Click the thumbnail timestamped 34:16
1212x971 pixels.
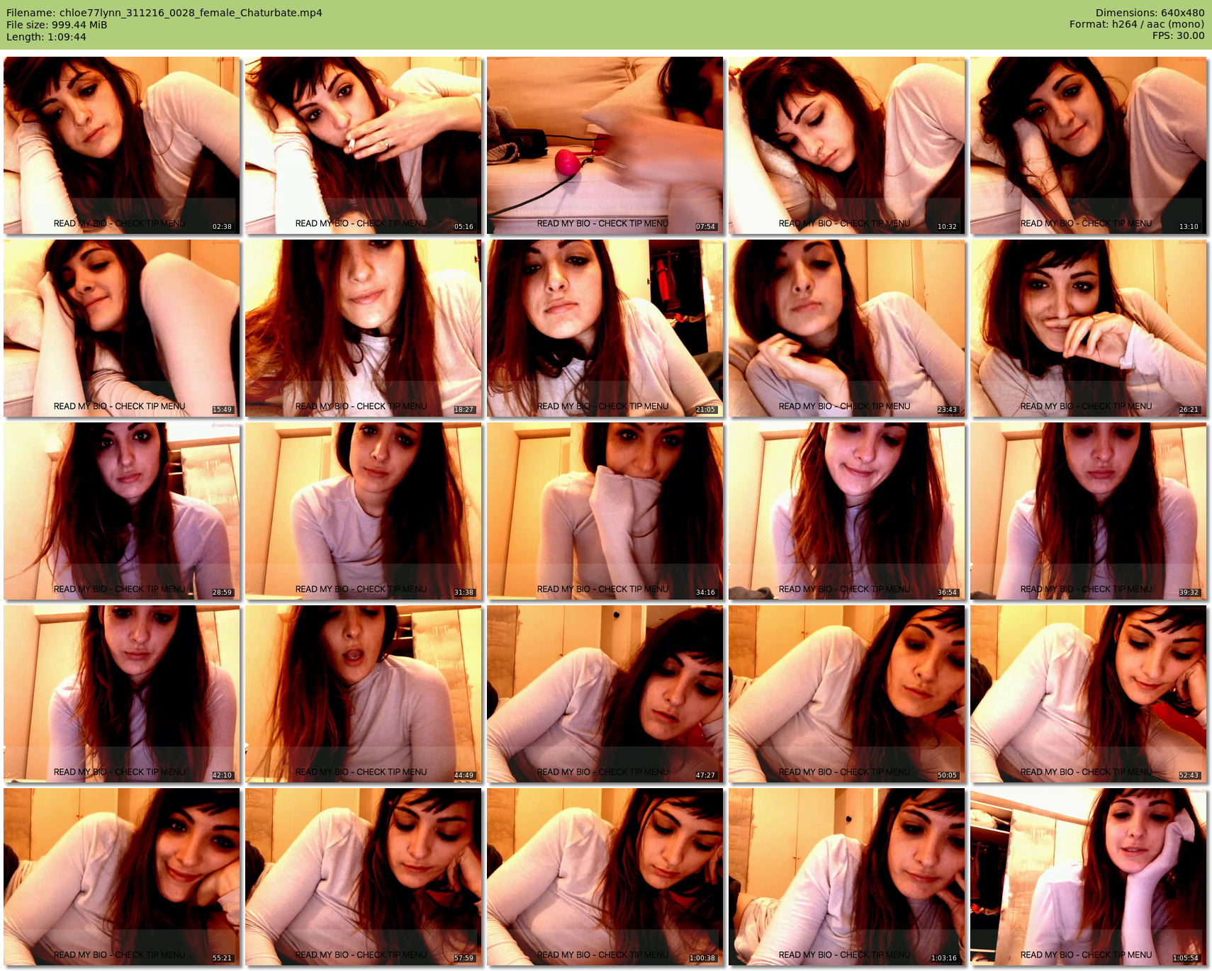(605, 511)
